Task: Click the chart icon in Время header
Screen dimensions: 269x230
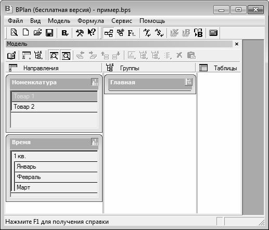Action: click(95, 142)
